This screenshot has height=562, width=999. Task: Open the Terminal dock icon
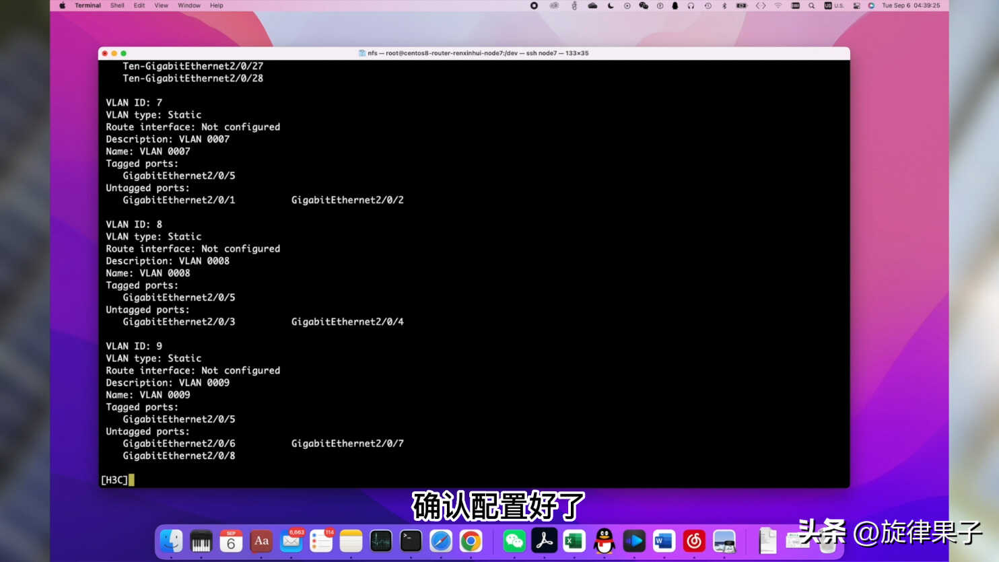411,541
